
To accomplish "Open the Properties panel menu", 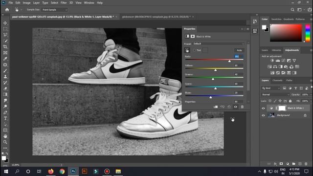I will (248, 29).
